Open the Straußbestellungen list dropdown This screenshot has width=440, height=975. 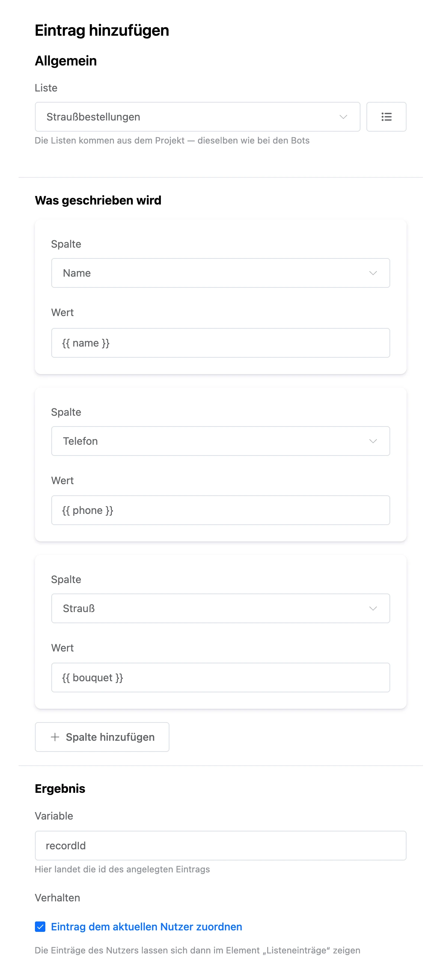click(197, 117)
